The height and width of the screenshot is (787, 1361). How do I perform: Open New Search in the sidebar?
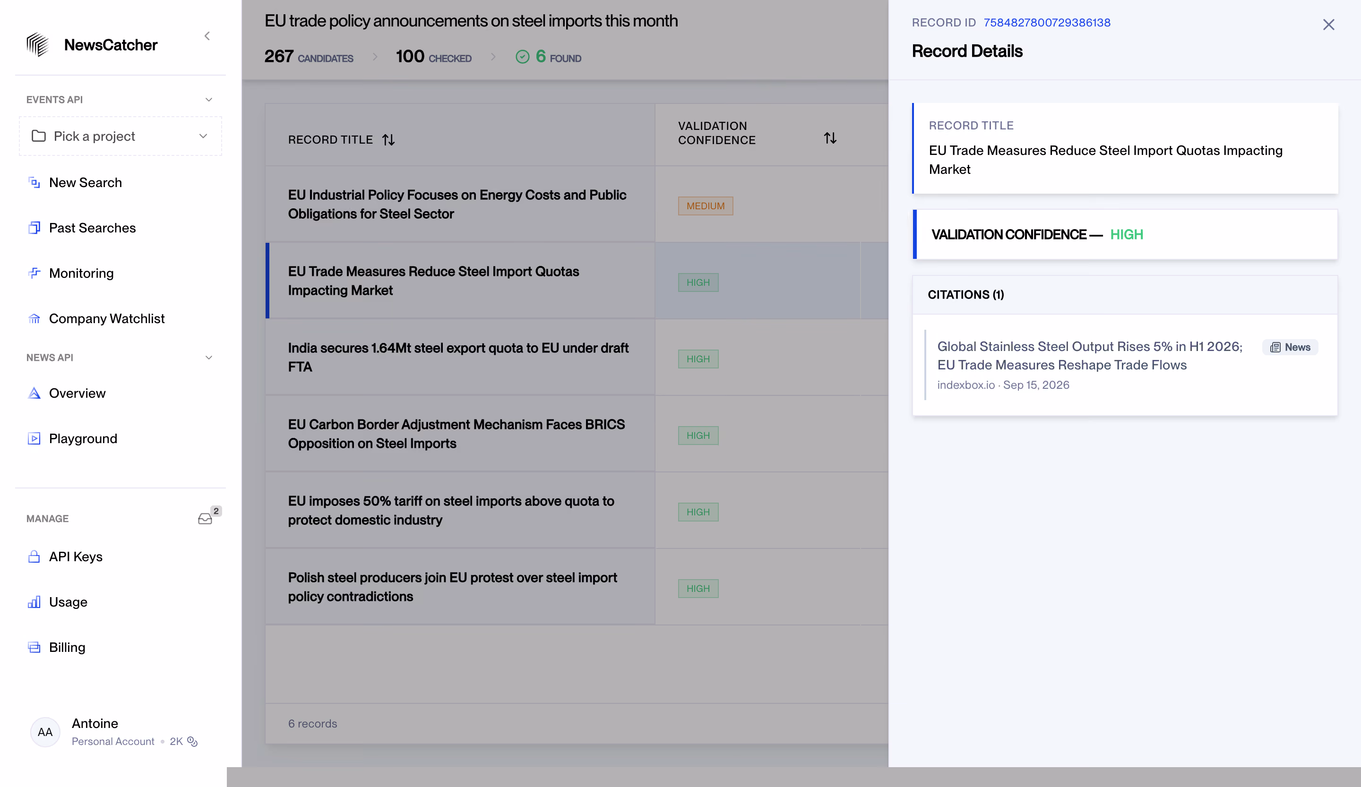pos(85,182)
